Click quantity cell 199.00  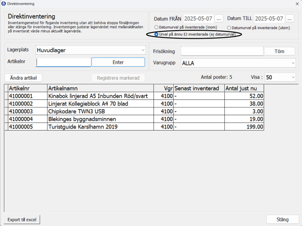pyautogui.click(x=244, y=127)
